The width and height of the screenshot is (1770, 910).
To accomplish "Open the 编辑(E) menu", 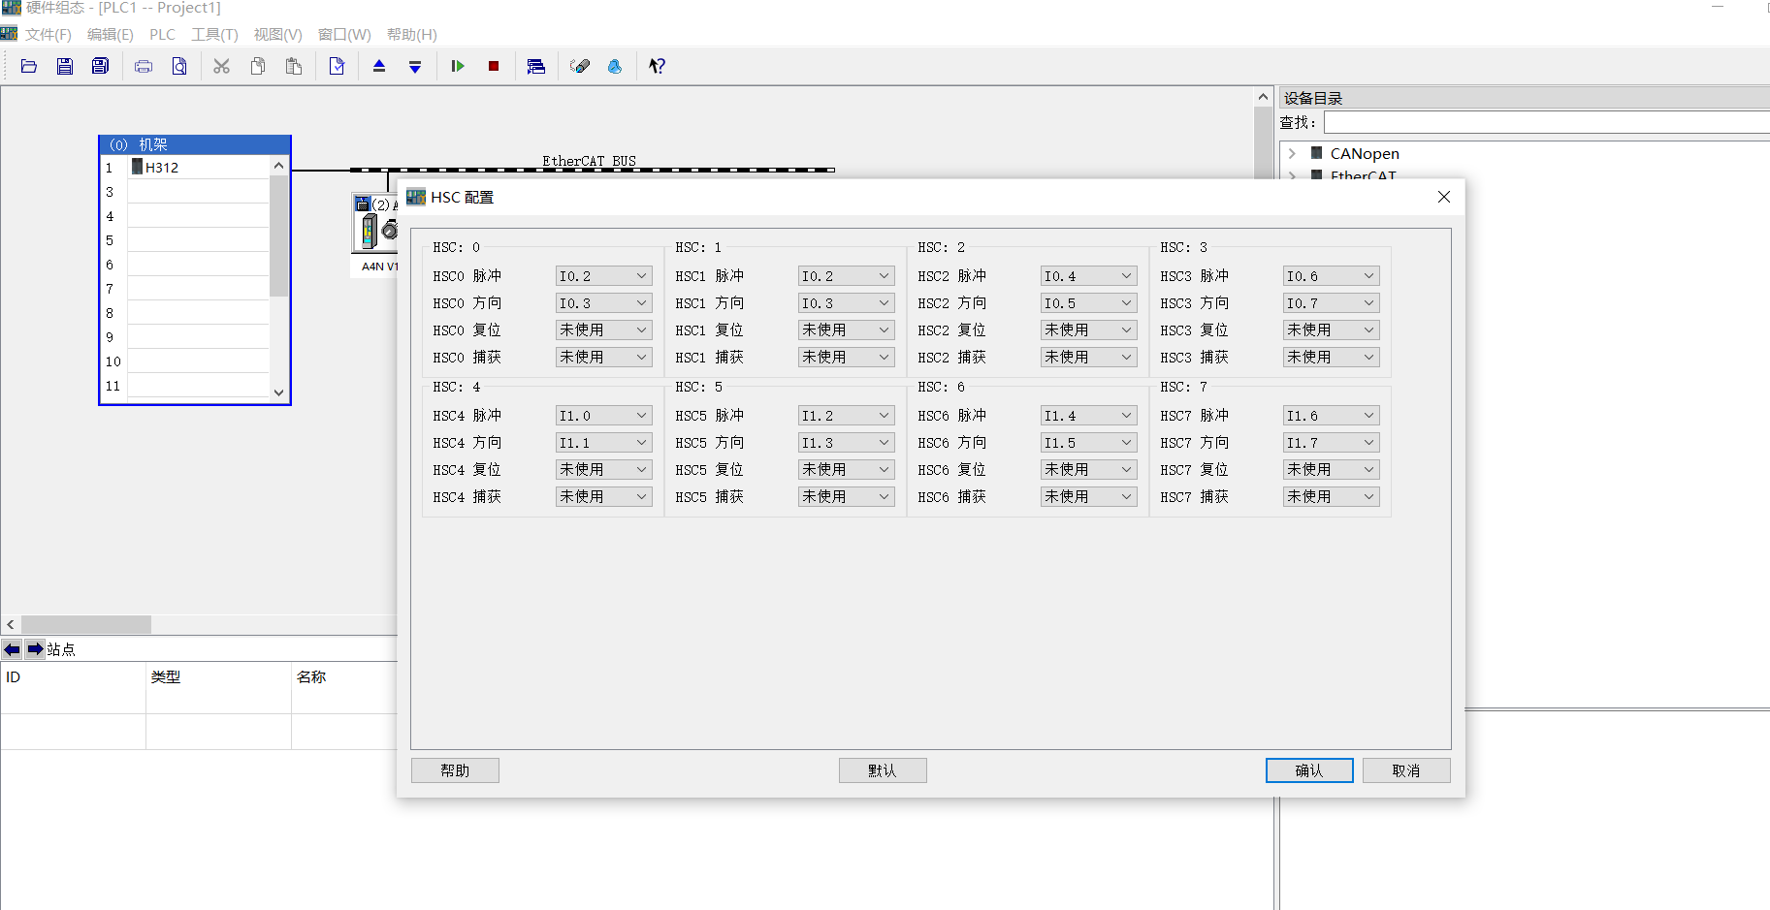I will (111, 34).
